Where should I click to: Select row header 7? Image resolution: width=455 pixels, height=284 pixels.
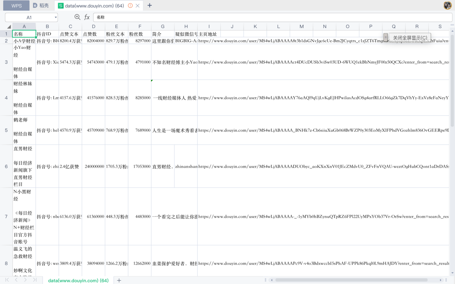click(6, 217)
